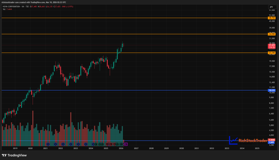
Task: Click the dividend D marker between 2022 and 2023
Action: 71,144
